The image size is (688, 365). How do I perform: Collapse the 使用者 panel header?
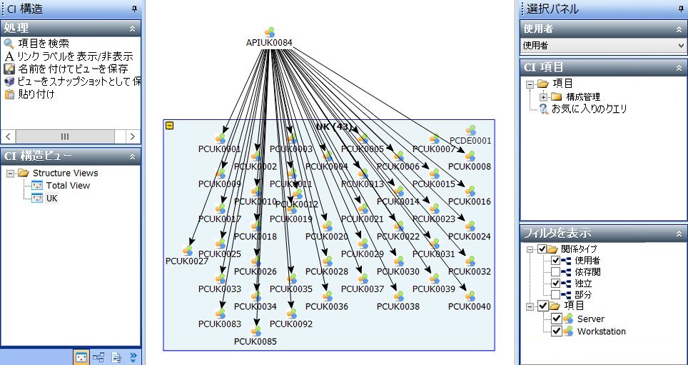pos(679,29)
